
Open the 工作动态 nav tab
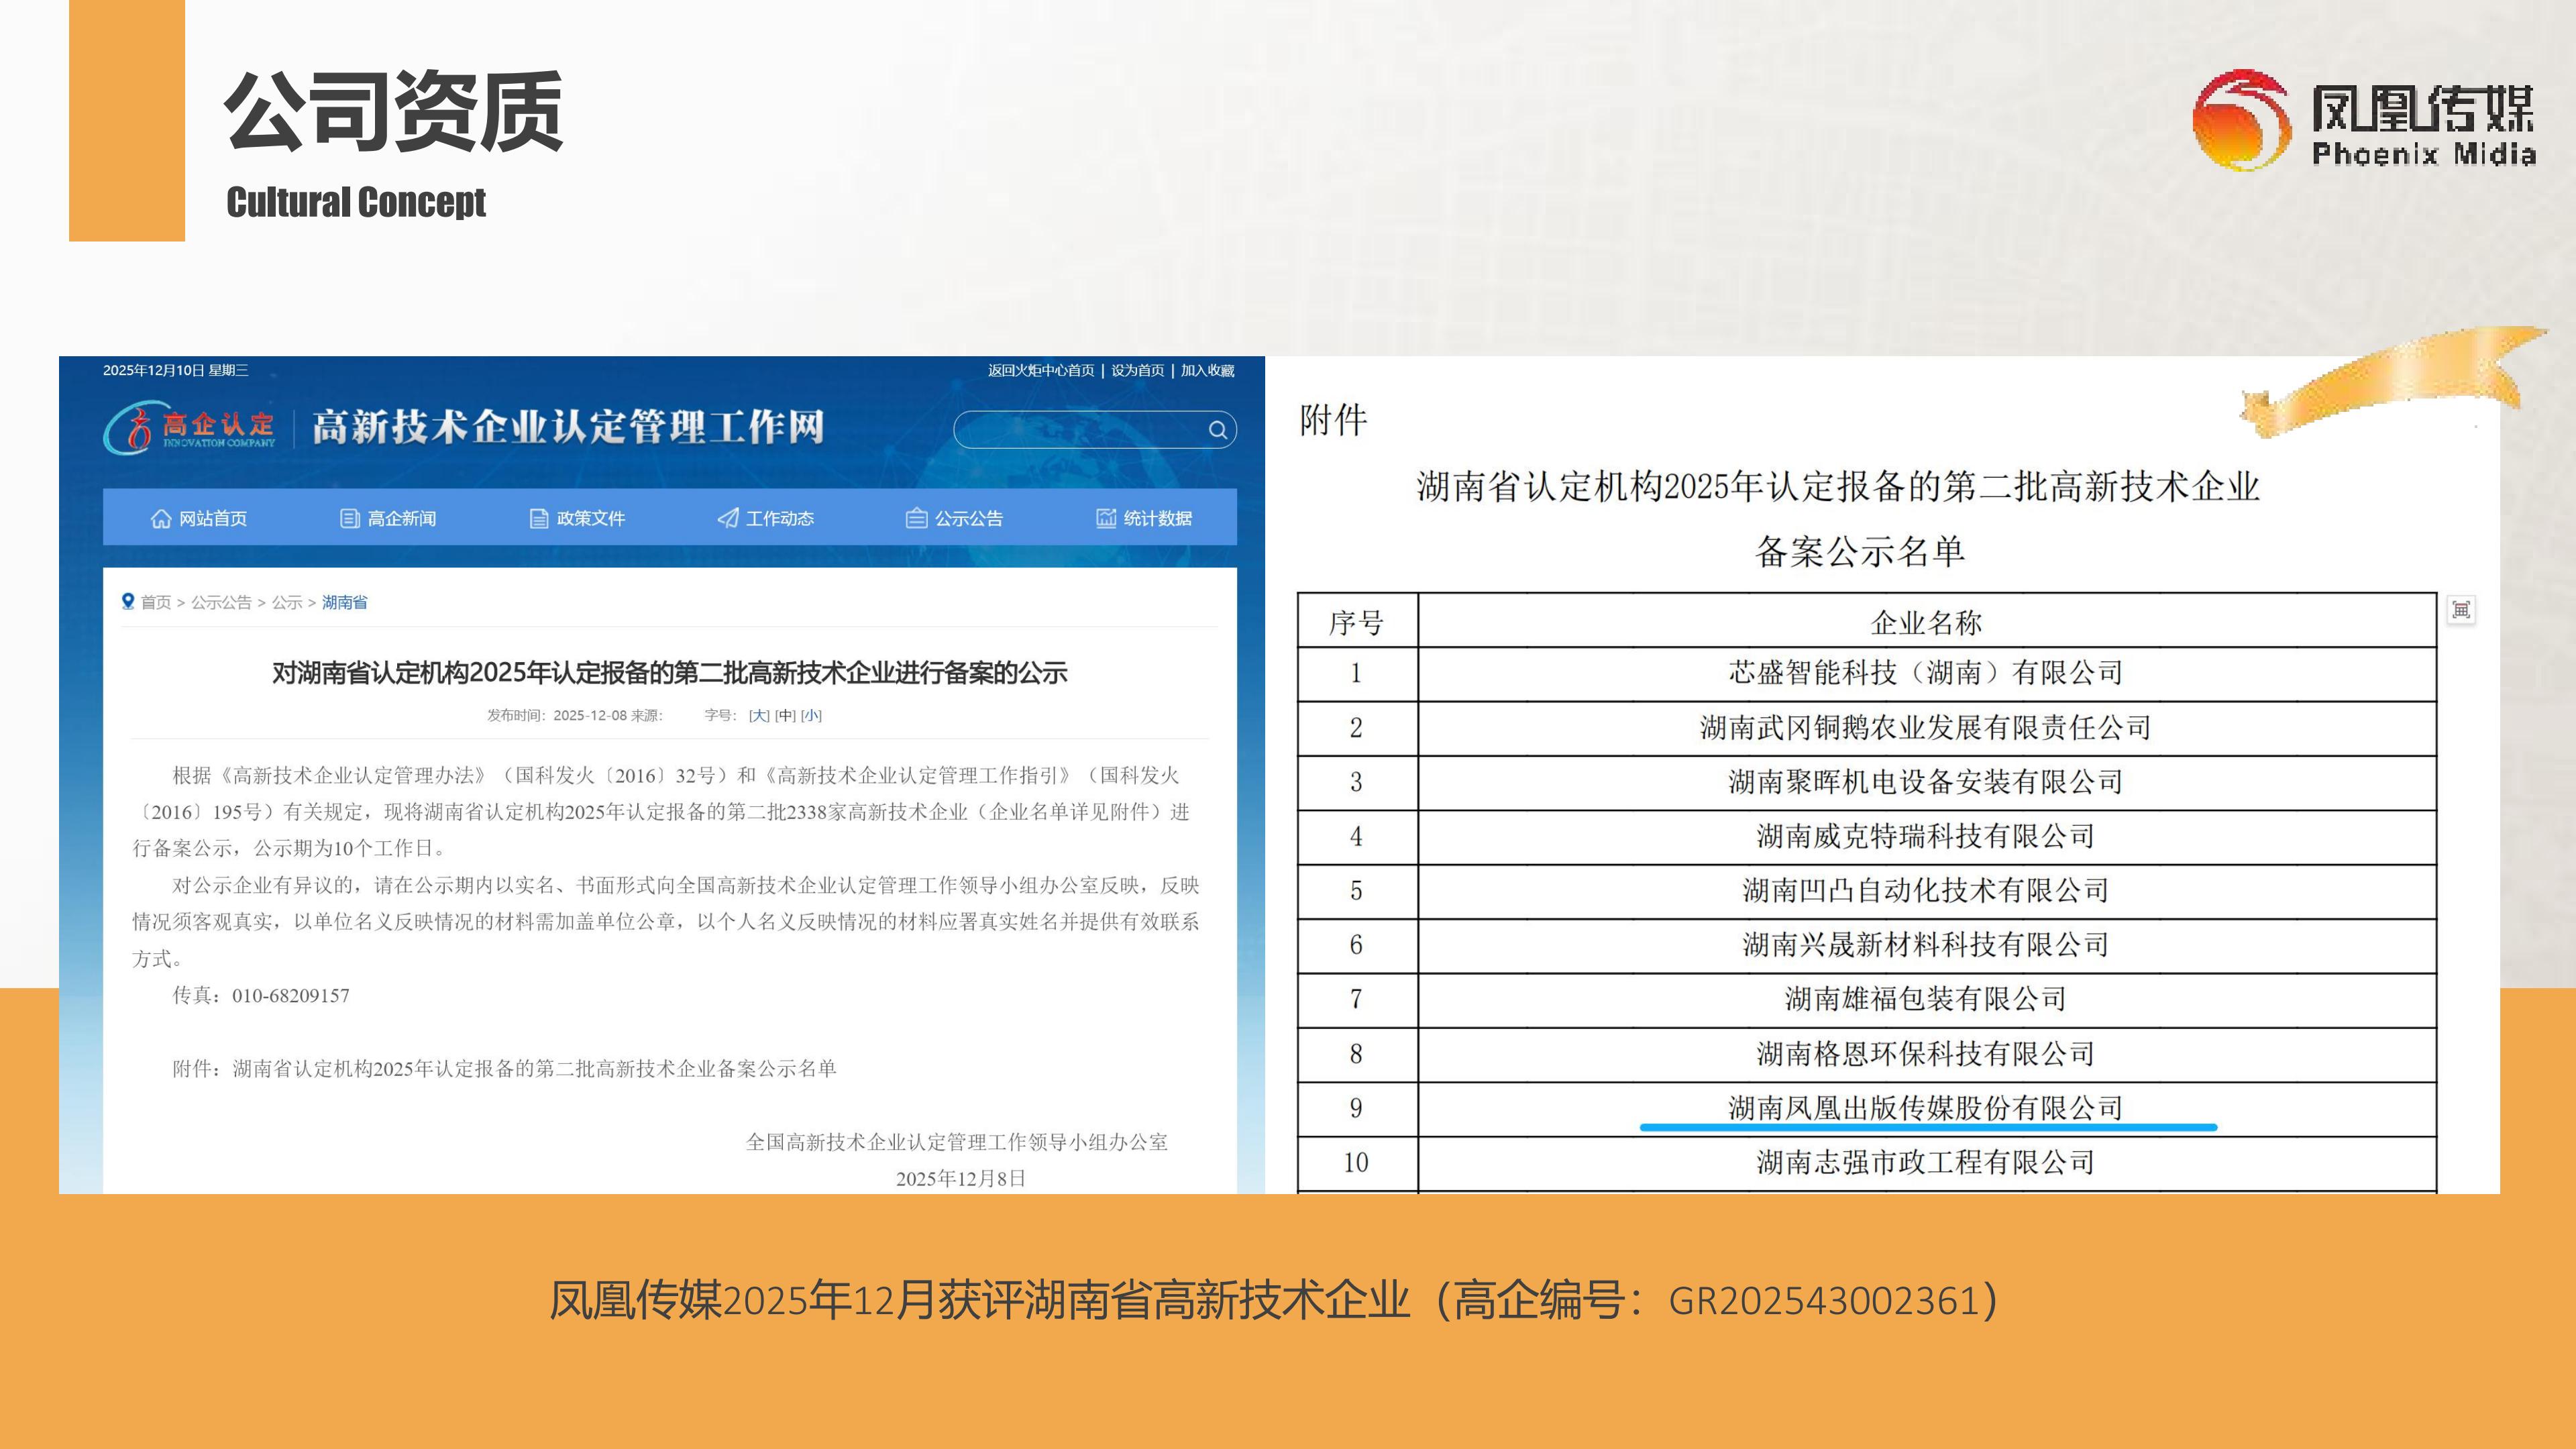coord(765,518)
